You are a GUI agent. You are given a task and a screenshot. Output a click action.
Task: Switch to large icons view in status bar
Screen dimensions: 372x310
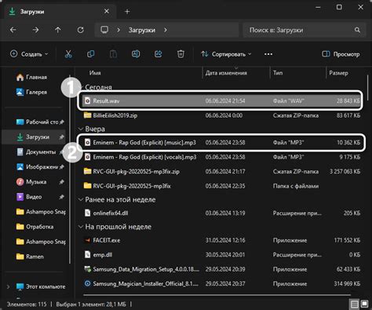pyautogui.click(x=364, y=304)
